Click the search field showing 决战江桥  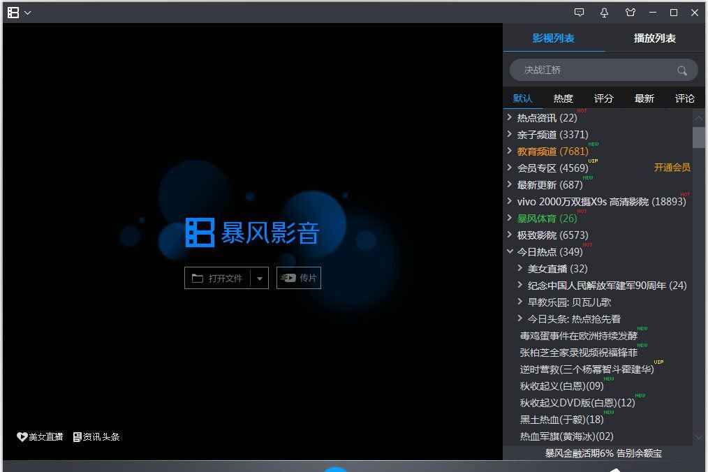click(x=593, y=71)
